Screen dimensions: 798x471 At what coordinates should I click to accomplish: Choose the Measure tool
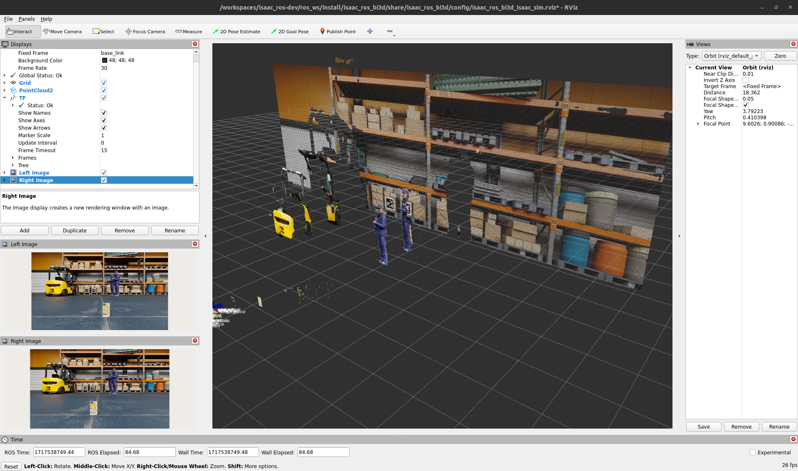[189, 32]
